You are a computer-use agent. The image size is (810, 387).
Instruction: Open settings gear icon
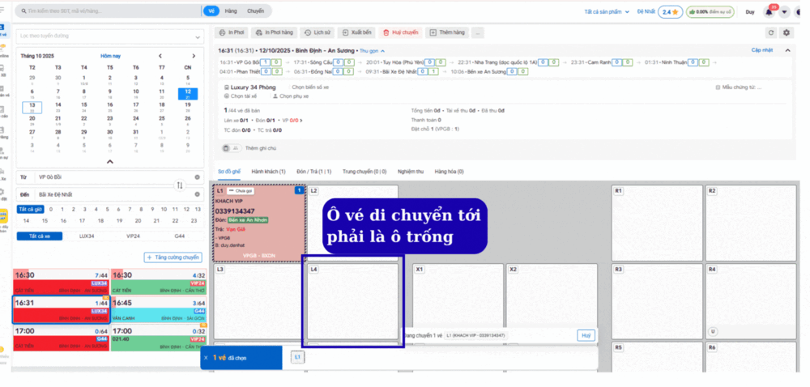(786, 32)
